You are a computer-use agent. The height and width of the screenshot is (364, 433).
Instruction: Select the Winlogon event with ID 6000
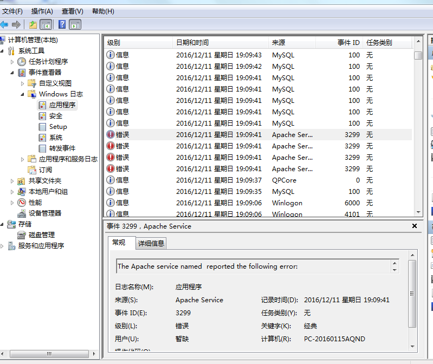[258, 203]
